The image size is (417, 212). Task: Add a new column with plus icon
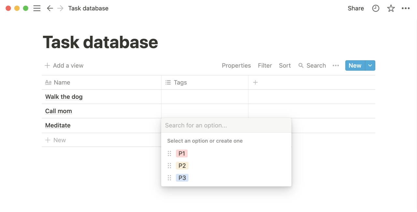(255, 83)
